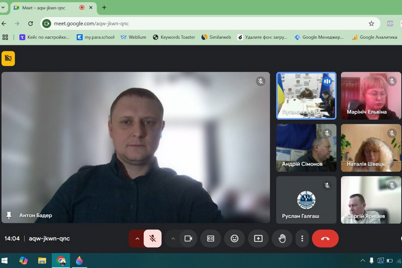Viewport: 402px width, 268px height.
Task: Open the Similarweb bookmark
Action: (216, 37)
